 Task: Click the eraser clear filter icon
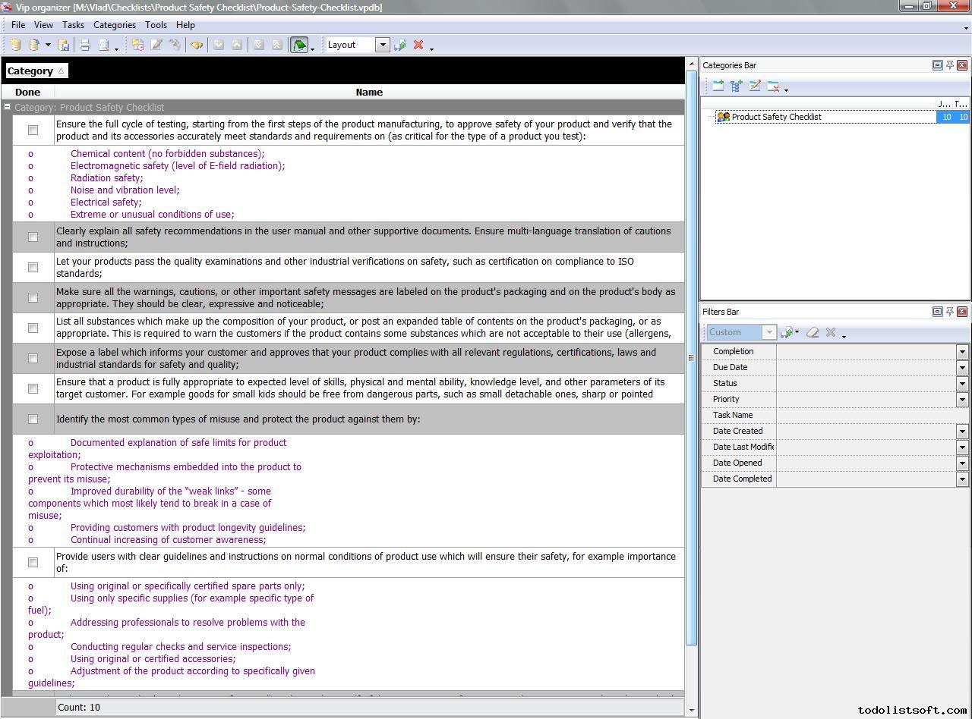tap(813, 332)
